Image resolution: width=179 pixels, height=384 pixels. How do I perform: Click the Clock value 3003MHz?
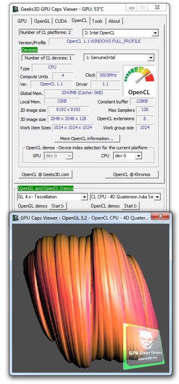[108, 75]
